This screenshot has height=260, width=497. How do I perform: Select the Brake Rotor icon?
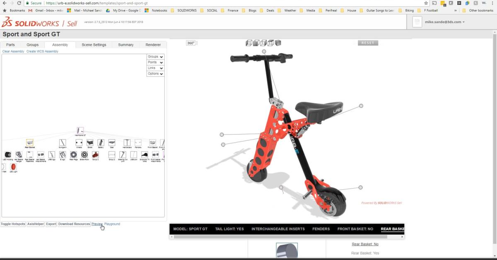click(85, 156)
